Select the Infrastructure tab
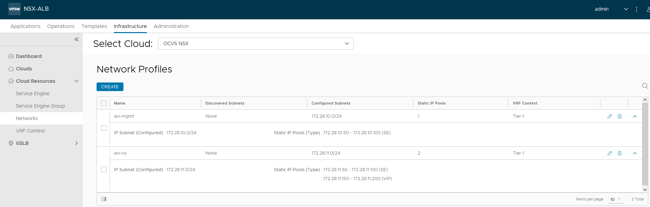This screenshot has height=207, width=650. point(130,26)
